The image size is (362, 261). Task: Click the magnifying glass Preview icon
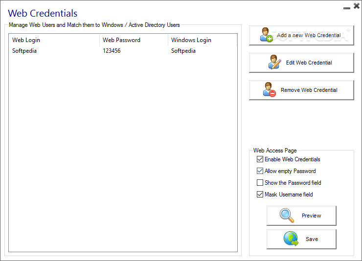click(287, 216)
